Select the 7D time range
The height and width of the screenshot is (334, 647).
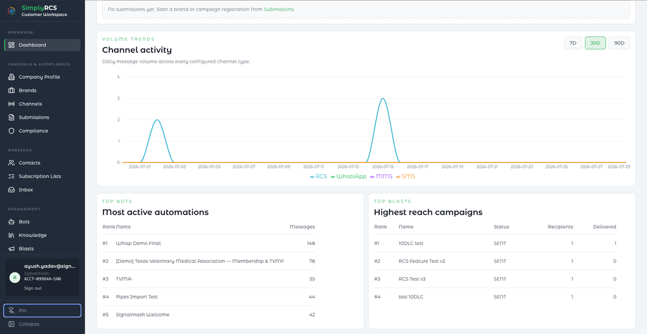[573, 43]
